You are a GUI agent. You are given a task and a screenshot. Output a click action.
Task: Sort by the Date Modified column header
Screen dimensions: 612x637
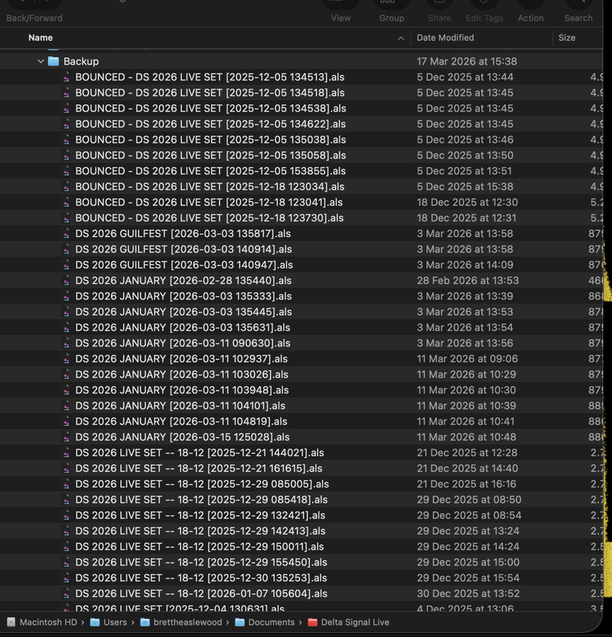(x=445, y=37)
